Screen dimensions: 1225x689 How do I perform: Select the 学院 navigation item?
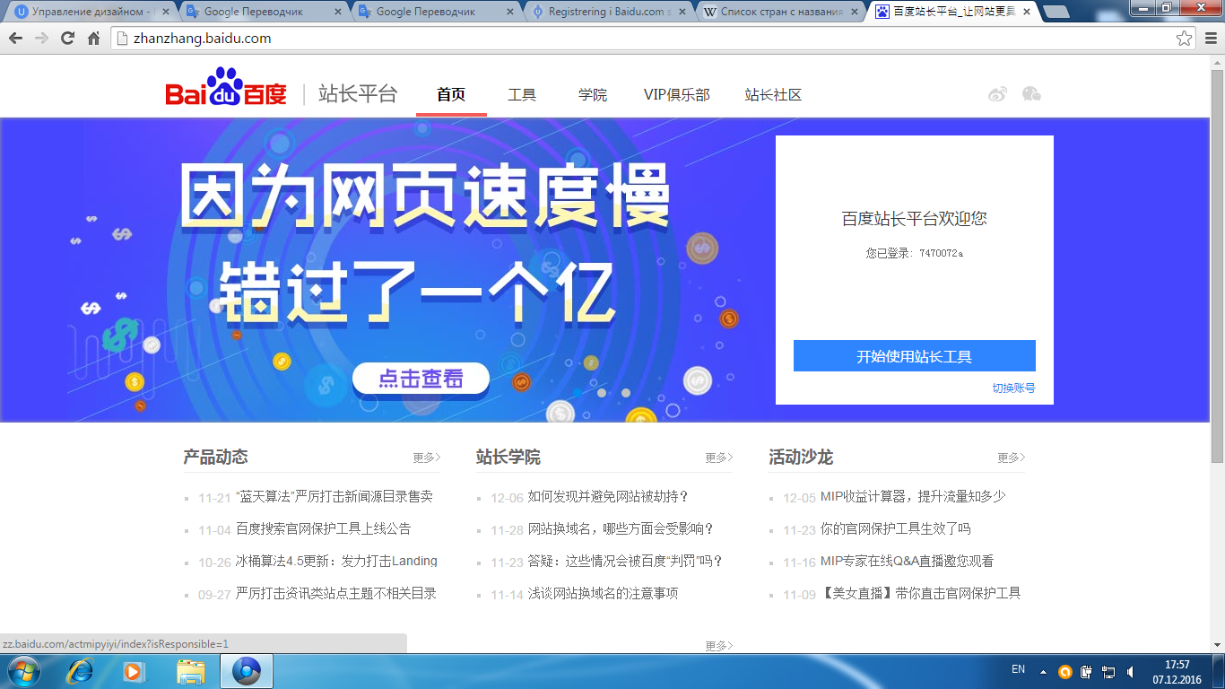[x=593, y=94]
